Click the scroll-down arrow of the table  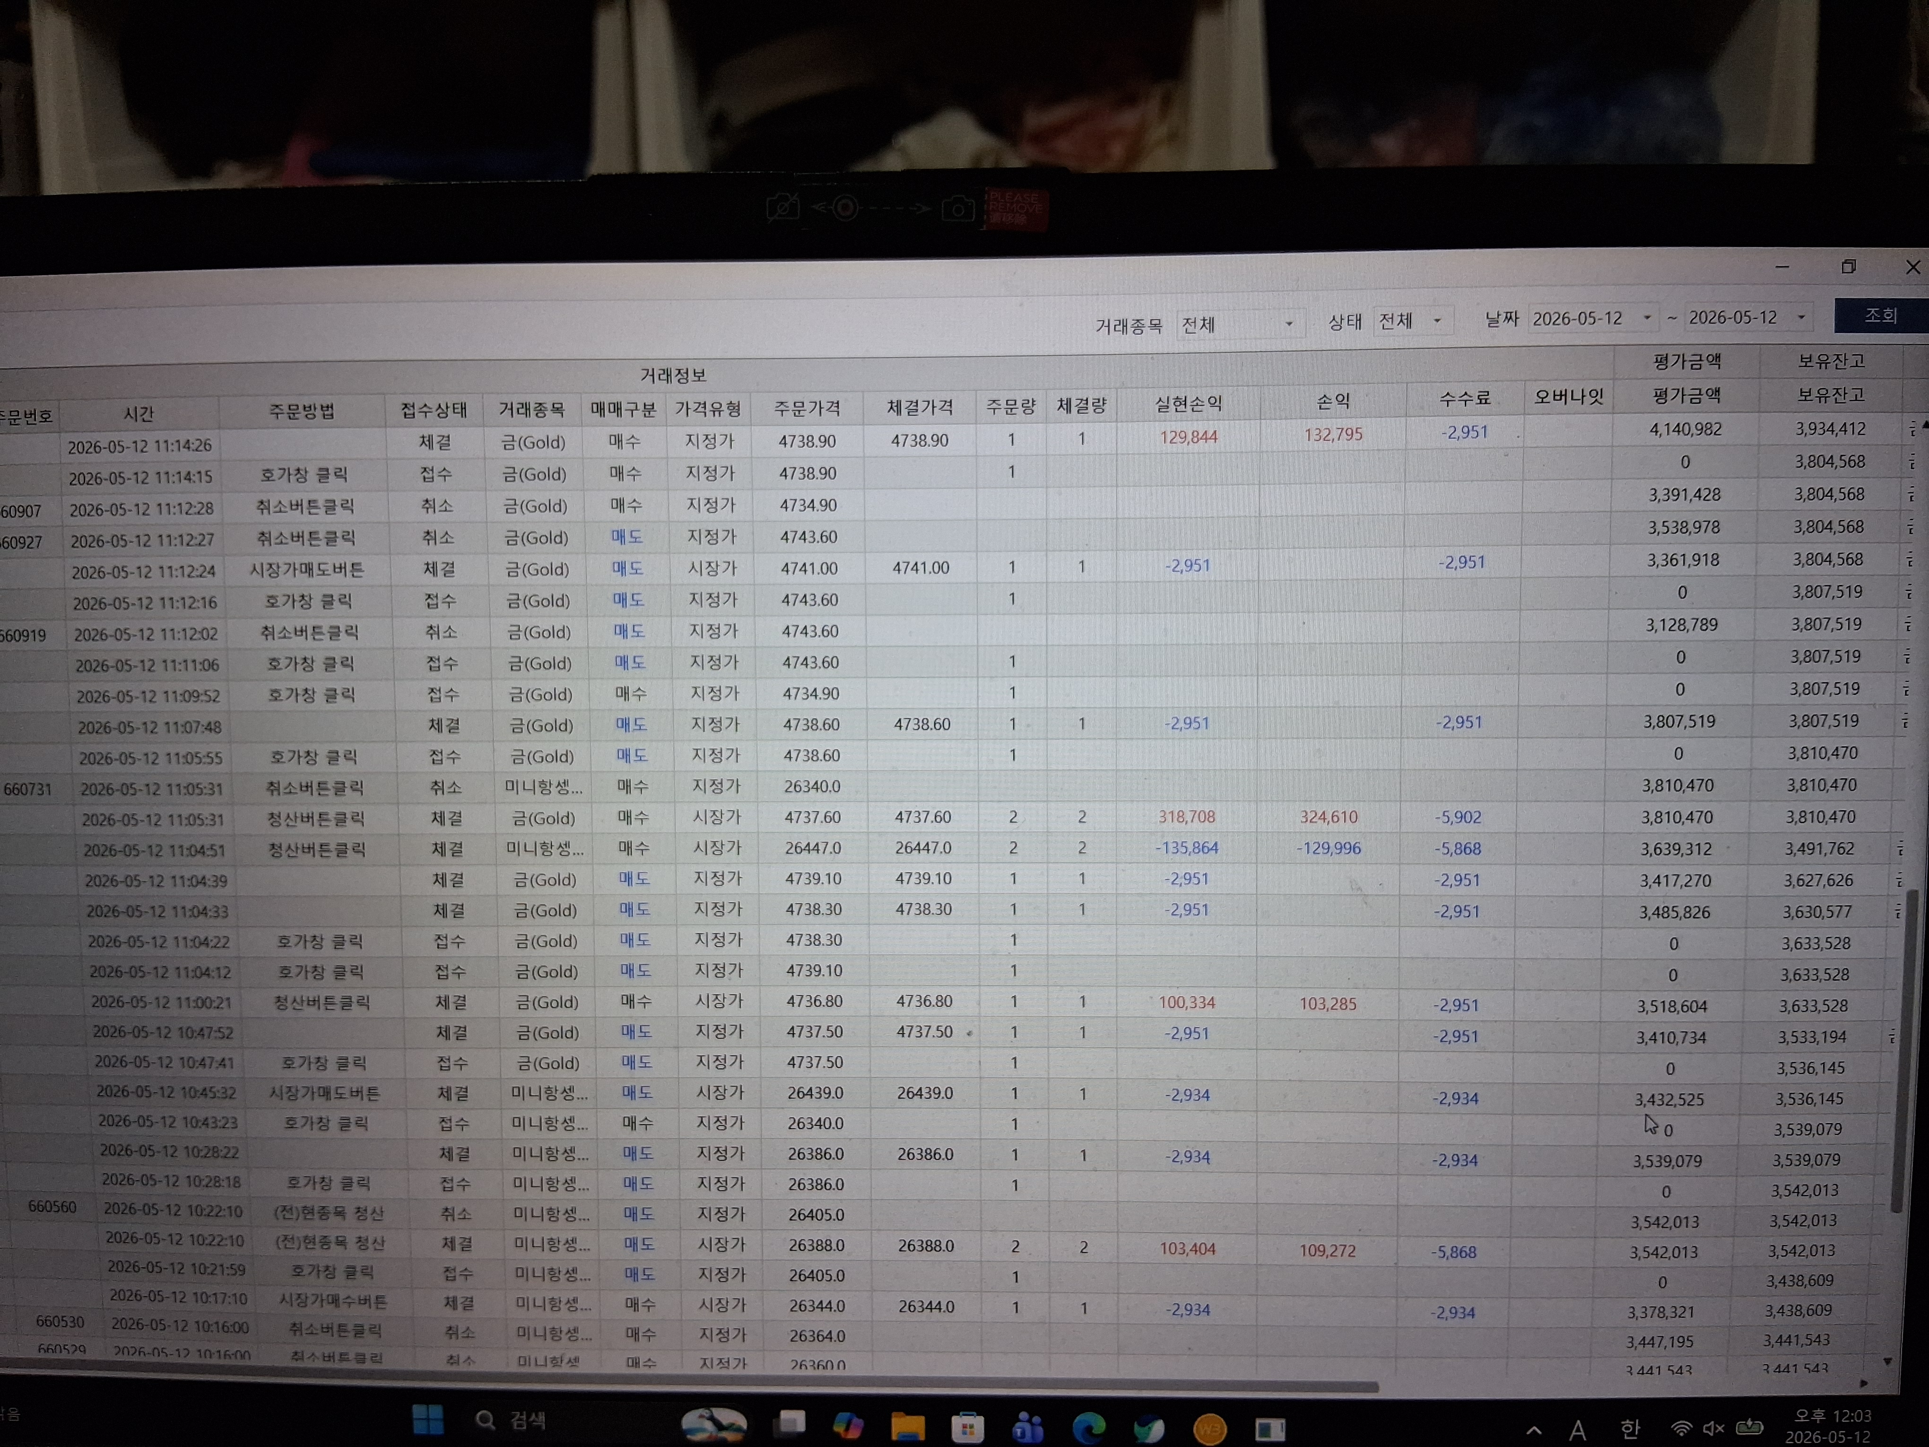click(1888, 1361)
